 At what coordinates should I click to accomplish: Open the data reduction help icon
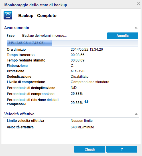pyautogui.click(x=86, y=102)
